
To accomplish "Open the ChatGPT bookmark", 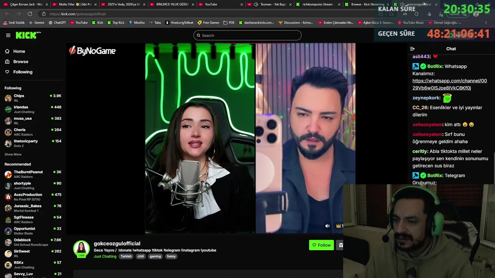I will pos(58,23).
